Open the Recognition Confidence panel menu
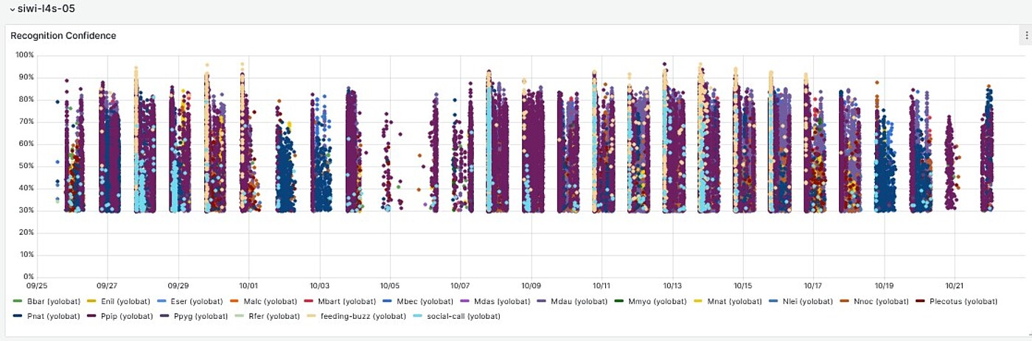Viewport: 1032px width, 341px height. pos(1026,35)
